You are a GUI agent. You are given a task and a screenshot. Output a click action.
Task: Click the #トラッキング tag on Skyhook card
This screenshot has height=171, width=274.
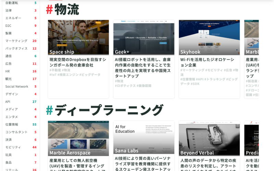pos(215,79)
